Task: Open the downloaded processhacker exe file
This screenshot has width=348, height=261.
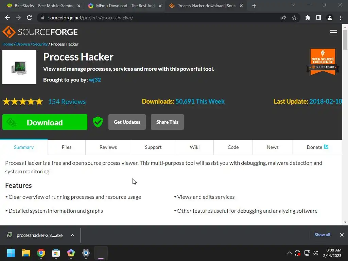Action: [35, 235]
